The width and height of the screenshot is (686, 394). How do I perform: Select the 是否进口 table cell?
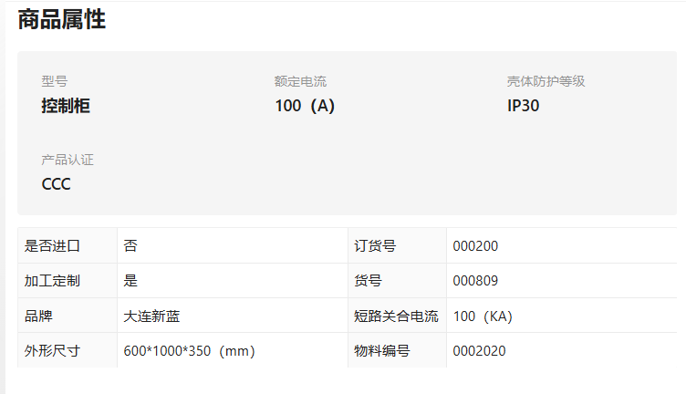point(68,245)
